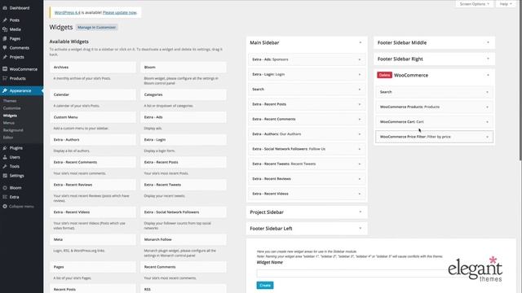Click the Extra icon in sidebar
The image size is (522, 293).
click(5, 197)
